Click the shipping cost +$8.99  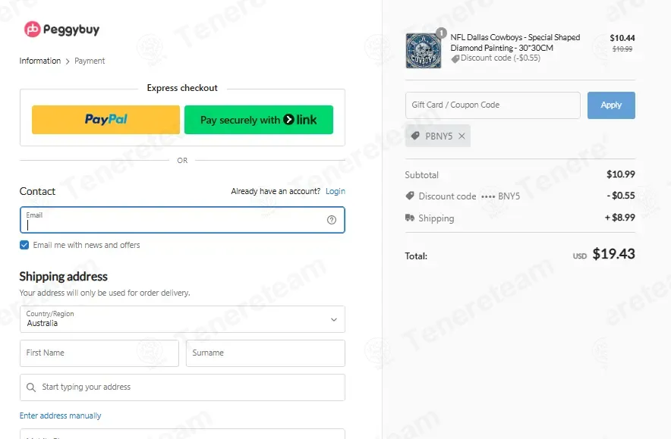pos(619,218)
